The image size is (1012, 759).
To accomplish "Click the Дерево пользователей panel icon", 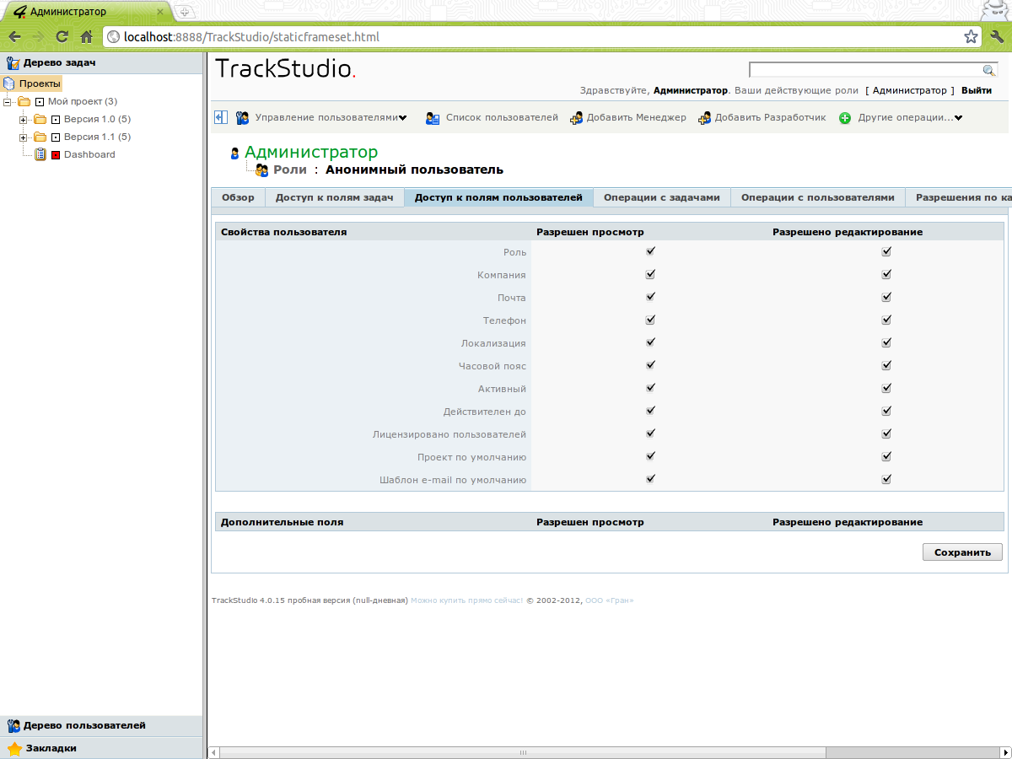I will (13, 725).
